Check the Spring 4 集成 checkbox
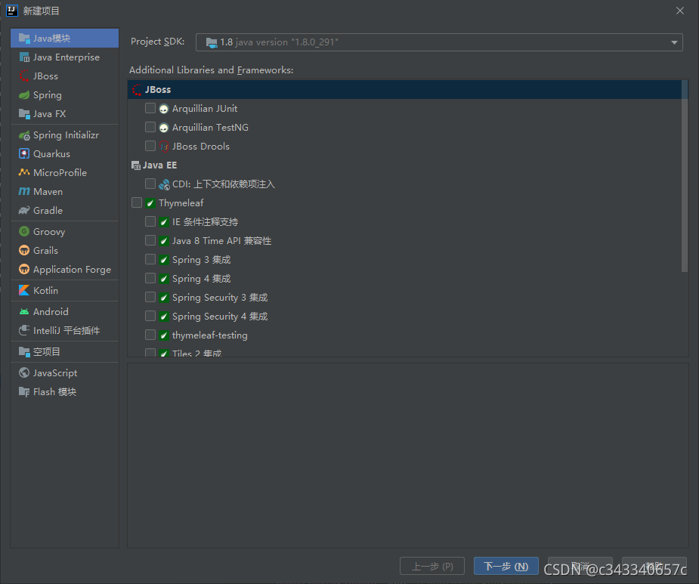Viewport: 699px width, 584px height. 150,278
